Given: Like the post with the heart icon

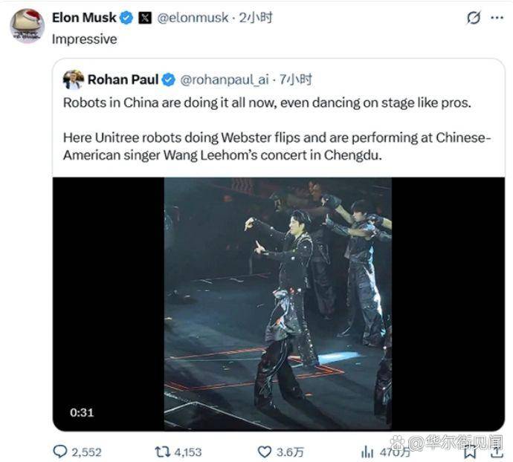Looking at the screenshot, I should coord(265,451).
